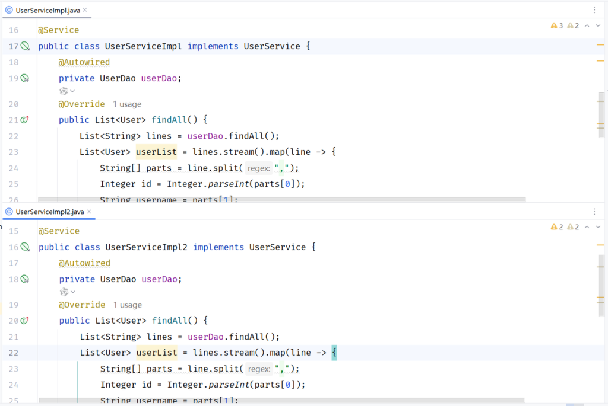Click Spring bean gutter icon beside UserServiceImpl class
This screenshot has height=406, width=608.
pos(25,46)
